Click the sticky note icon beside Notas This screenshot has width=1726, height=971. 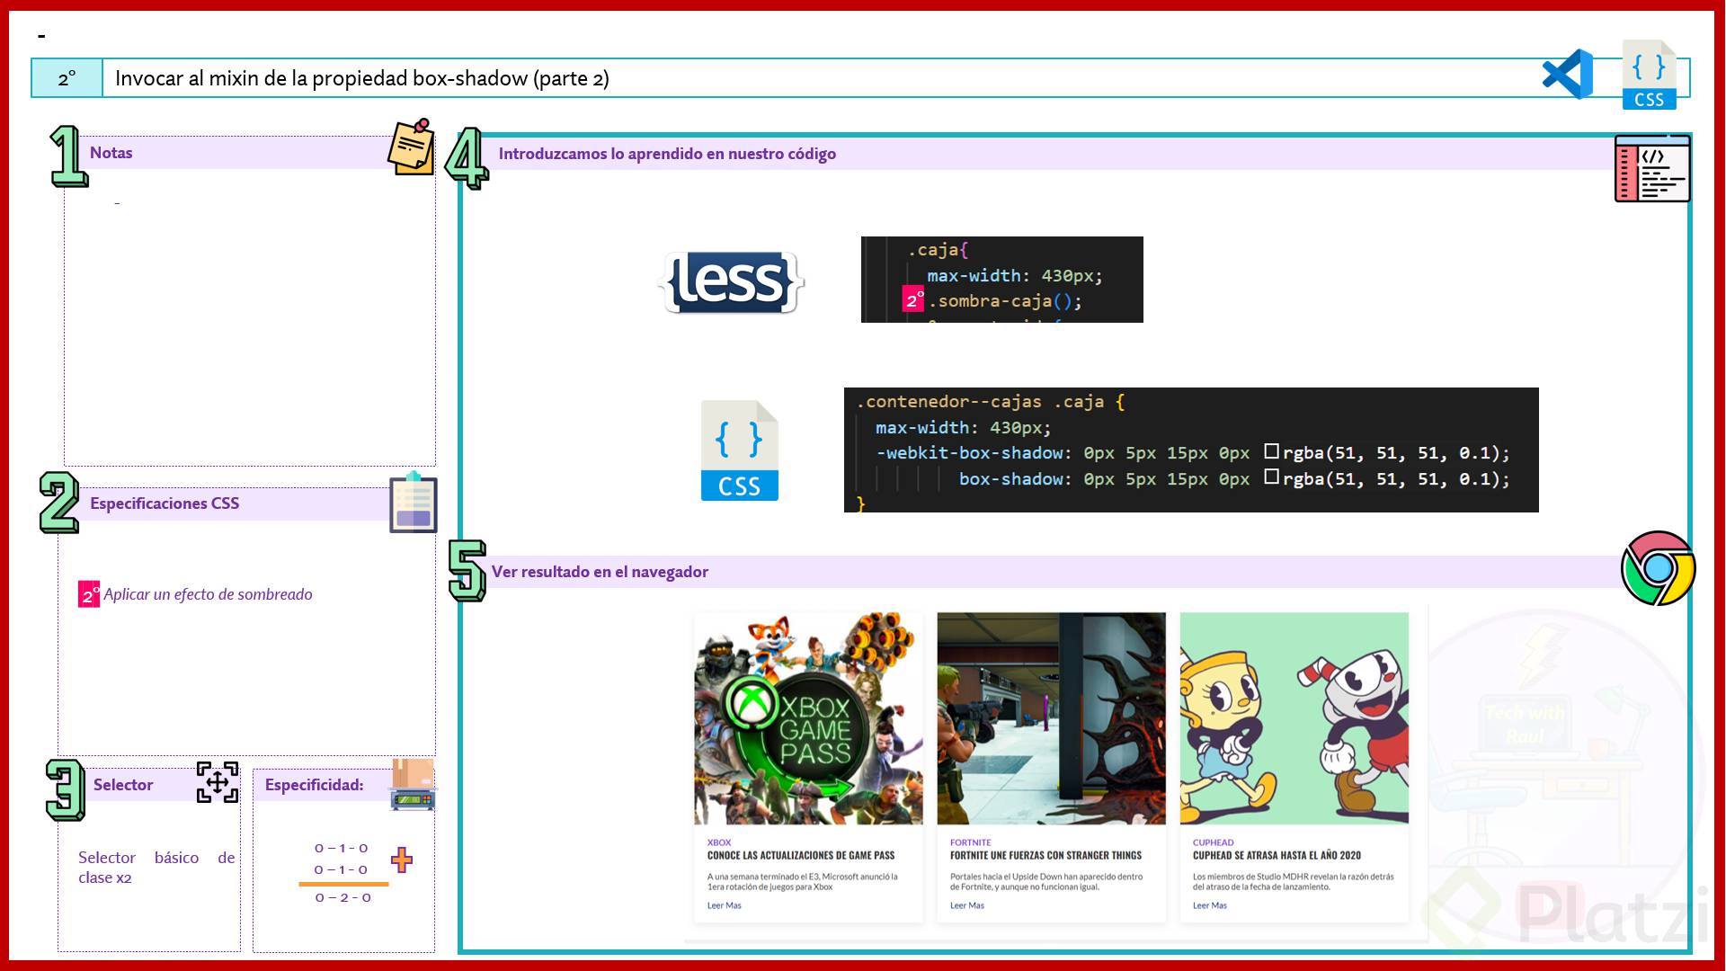412,147
